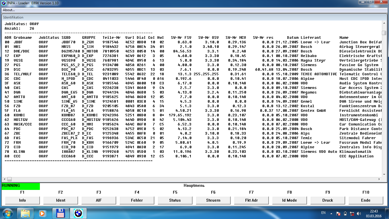Image resolution: width=389 pixels, height=219 pixels.
Task: Click SGBD value CID_90
Action: pyautogui.click(x=68, y=147)
